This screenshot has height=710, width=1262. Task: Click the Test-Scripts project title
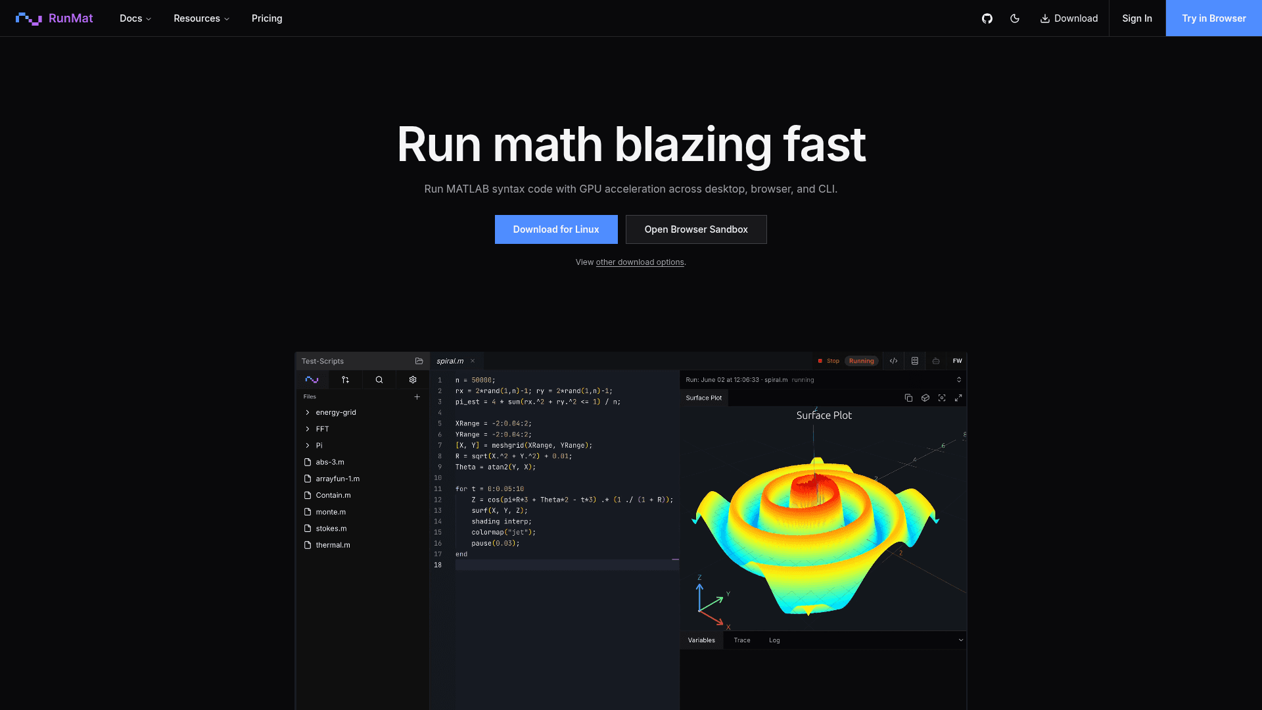point(323,361)
